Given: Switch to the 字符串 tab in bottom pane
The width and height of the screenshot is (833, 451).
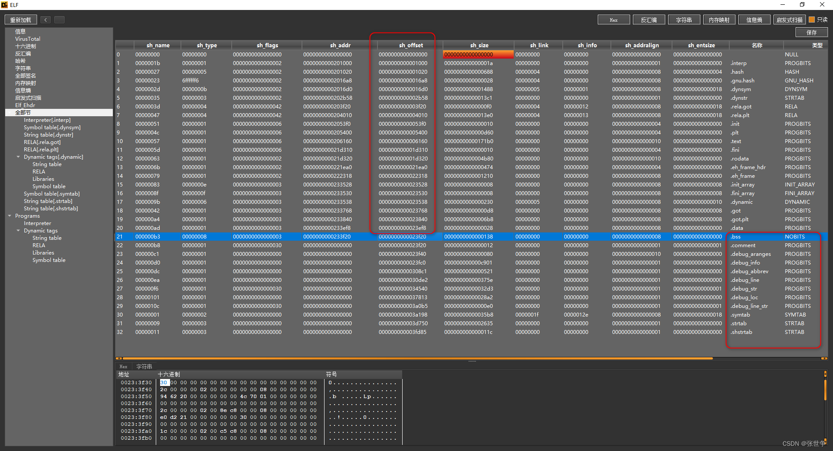Looking at the screenshot, I should click(144, 366).
